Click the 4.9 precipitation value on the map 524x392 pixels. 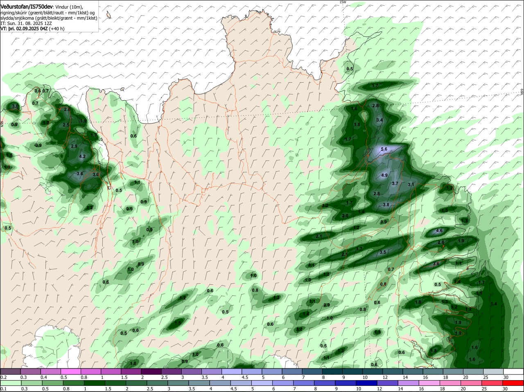point(384,176)
